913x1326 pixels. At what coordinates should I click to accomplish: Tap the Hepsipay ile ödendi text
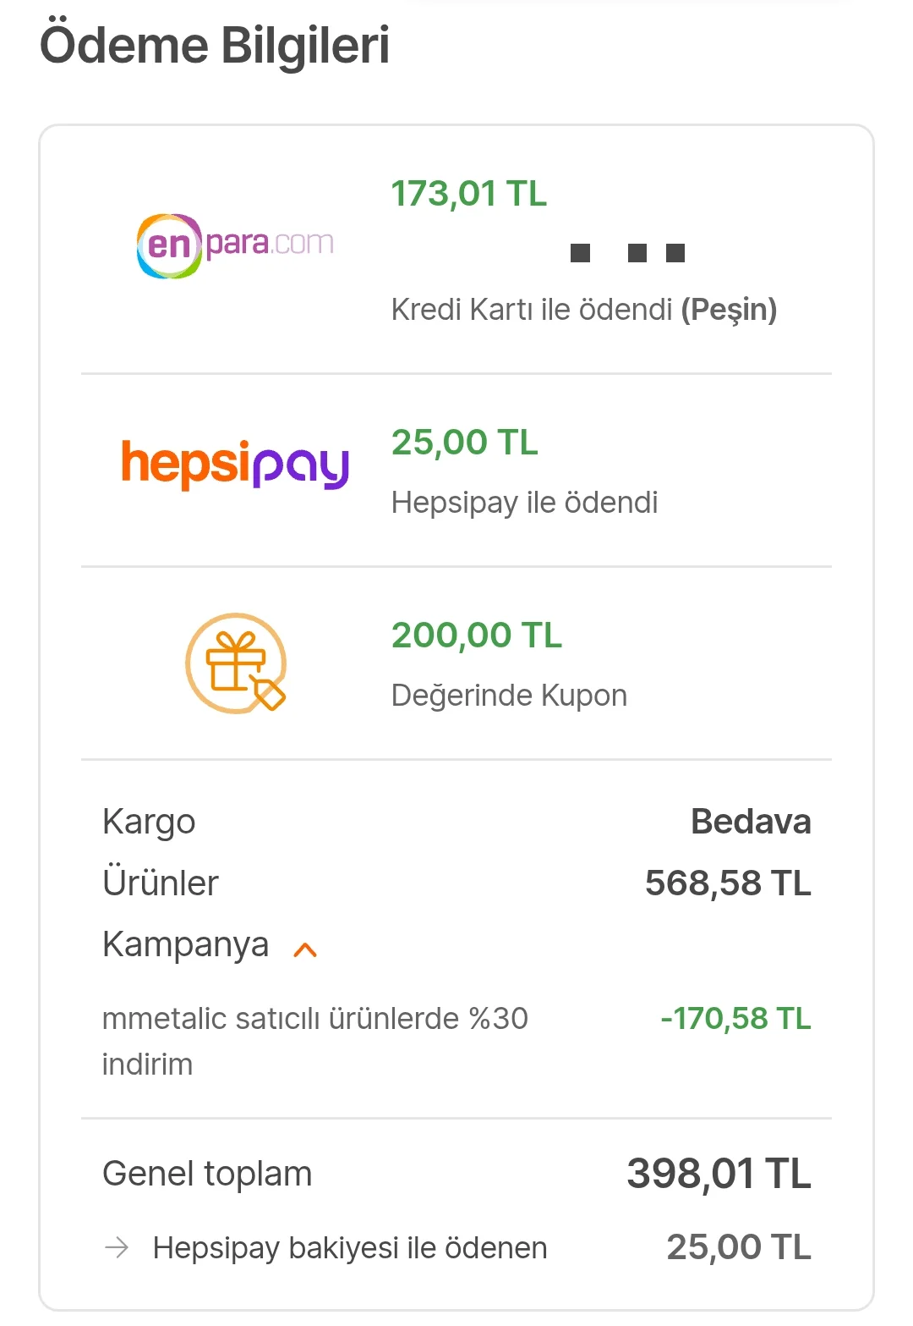(524, 503)
